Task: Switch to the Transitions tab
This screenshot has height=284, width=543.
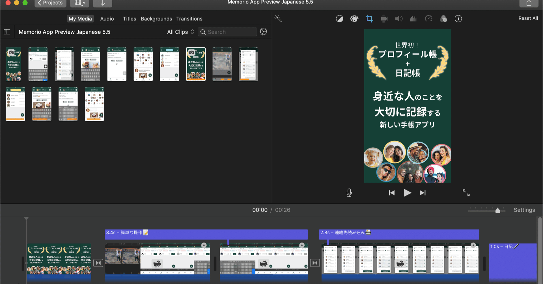Action: click(189, 19)
